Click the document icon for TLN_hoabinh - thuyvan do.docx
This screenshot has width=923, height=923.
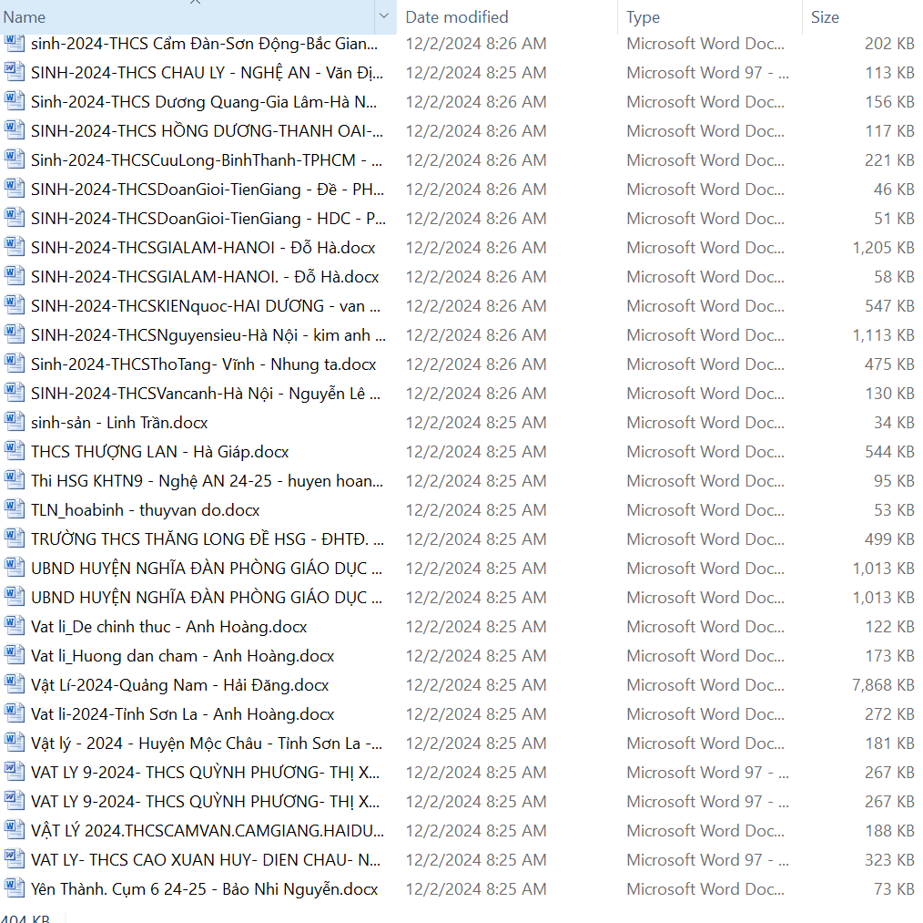[x=15, y=509]
